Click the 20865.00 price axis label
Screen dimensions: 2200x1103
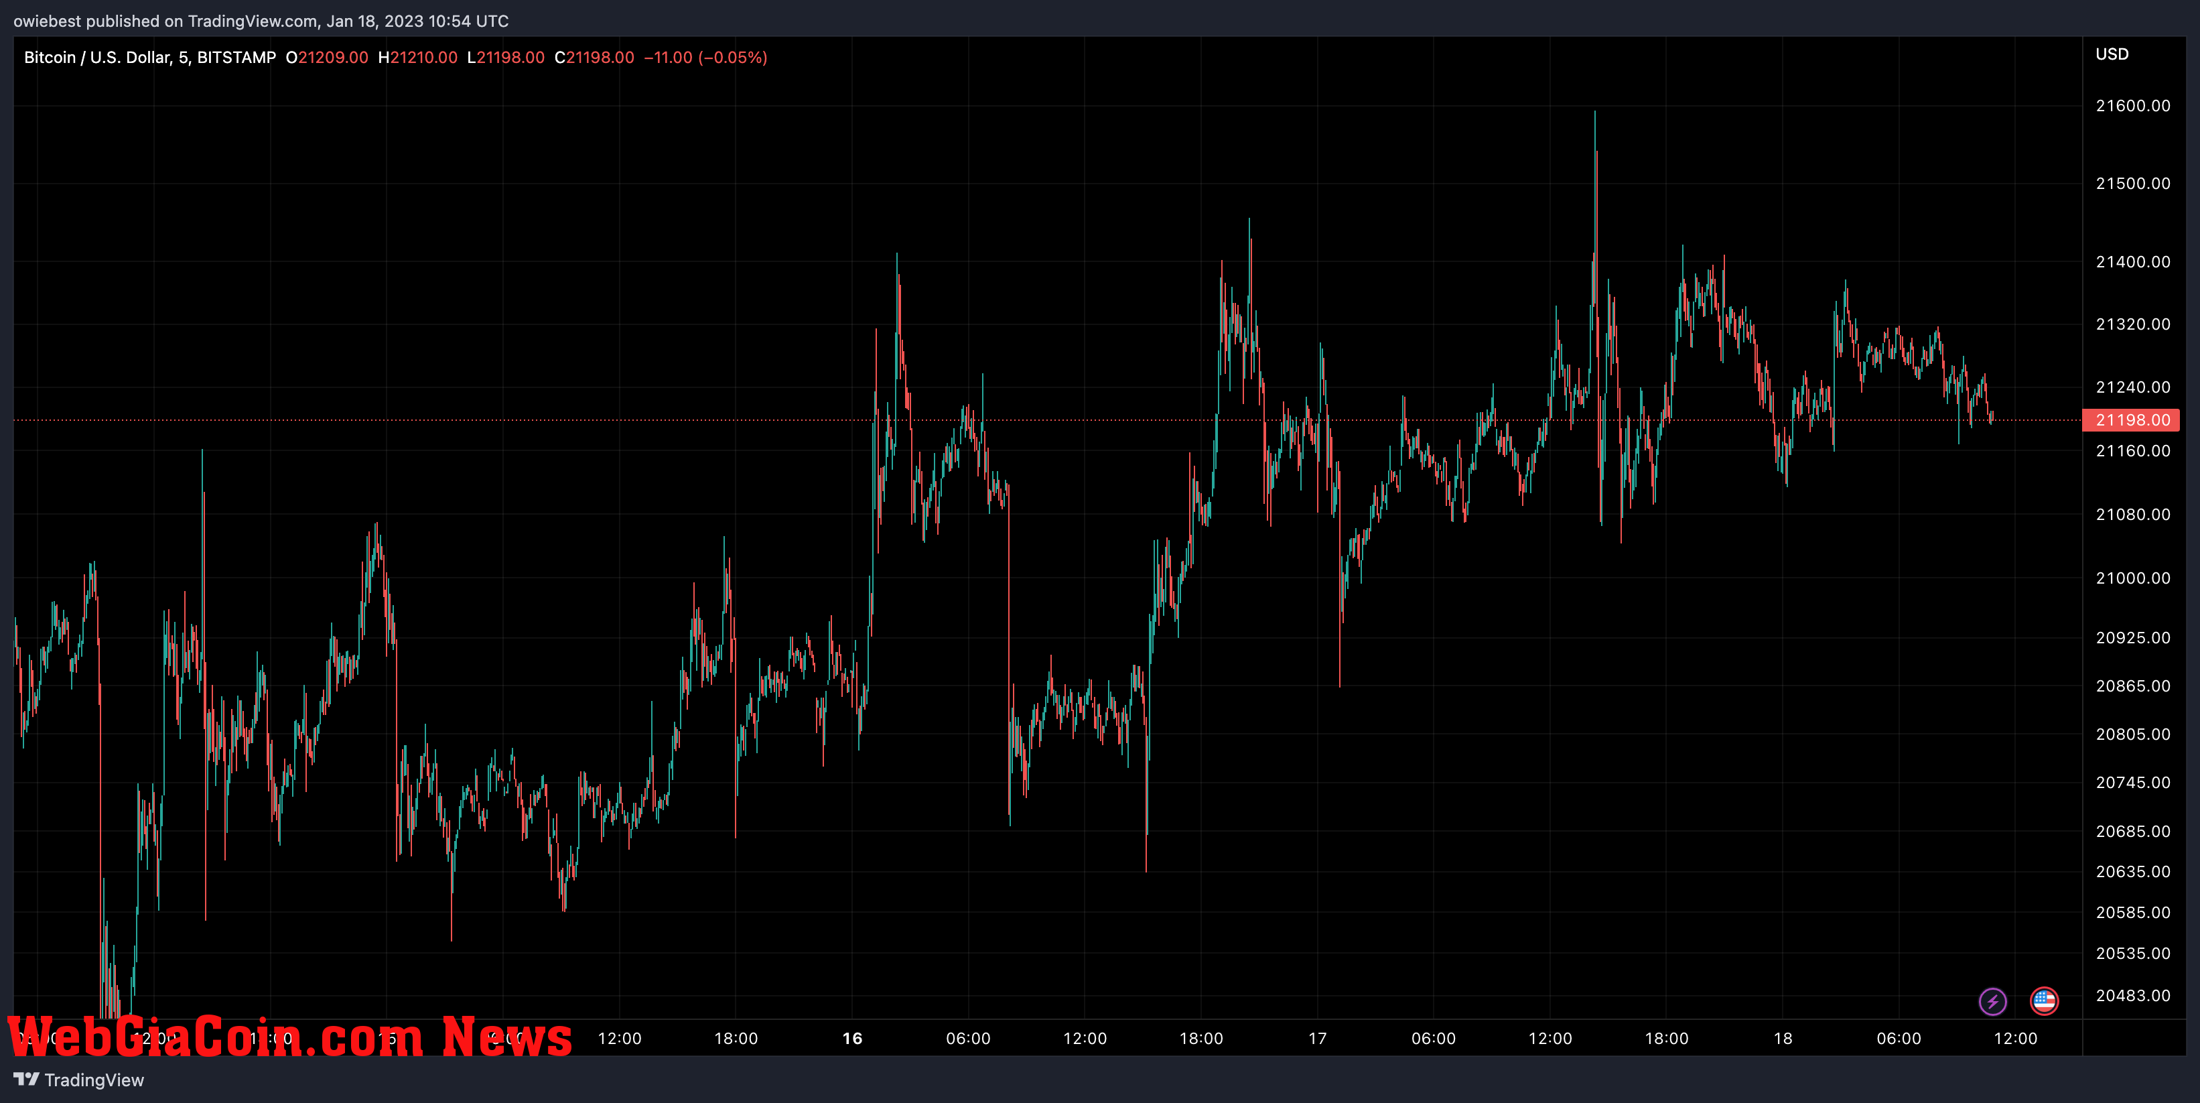pyautogui.click(x=2132, y=686)
